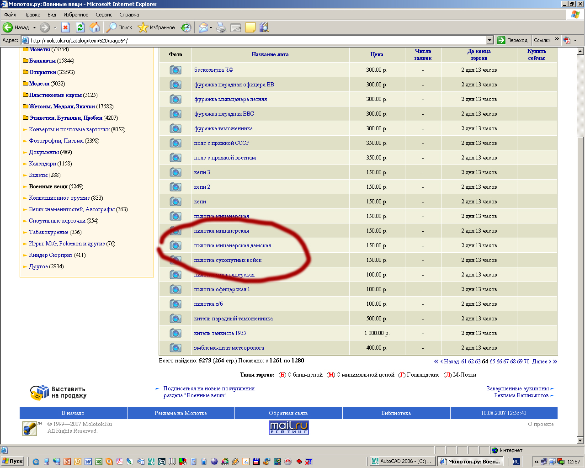
Task: Click the mail.ru рейтинг banner
Action: point(289,427)
